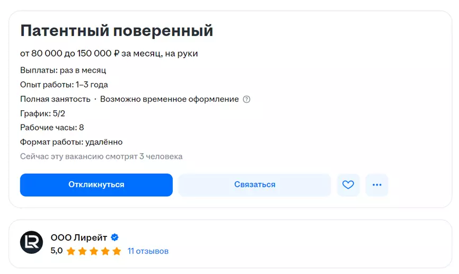459x274 pixels.
Task: Click the blue verified badge checkmark
Action: tap(114, 237)
